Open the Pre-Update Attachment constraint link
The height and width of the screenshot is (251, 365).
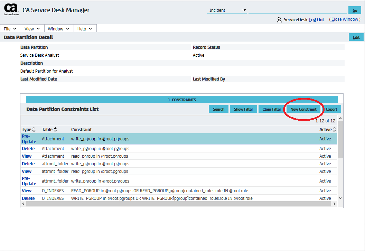pyautogui.click(x=29, y=139)
